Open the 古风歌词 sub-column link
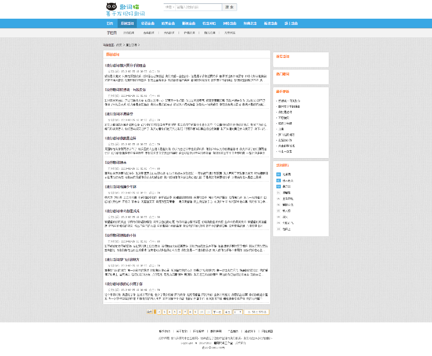 [x=149, y=33]
